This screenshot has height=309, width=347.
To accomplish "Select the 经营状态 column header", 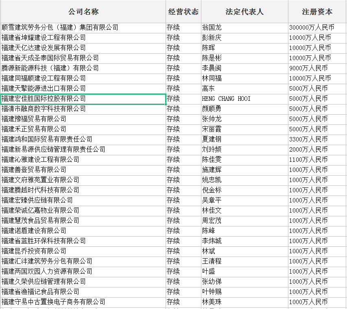I will (183, 11).
